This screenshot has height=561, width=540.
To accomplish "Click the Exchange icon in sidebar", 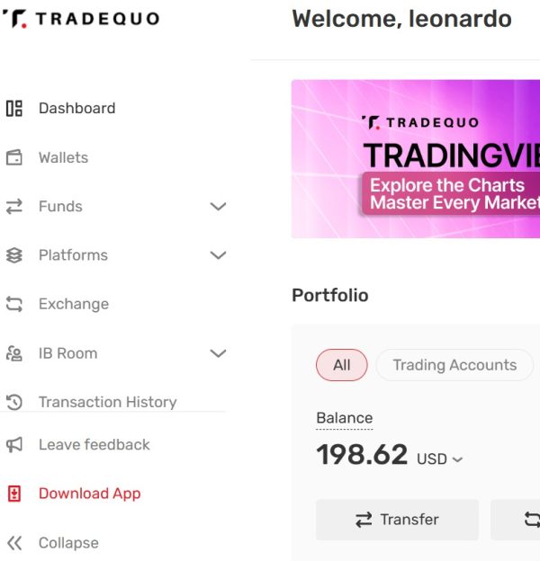I will coord(14,305).
